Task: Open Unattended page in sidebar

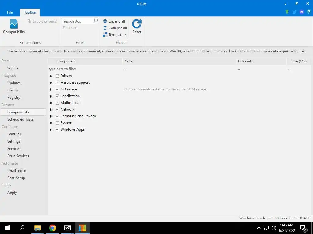Action: [x=17, y=171]
